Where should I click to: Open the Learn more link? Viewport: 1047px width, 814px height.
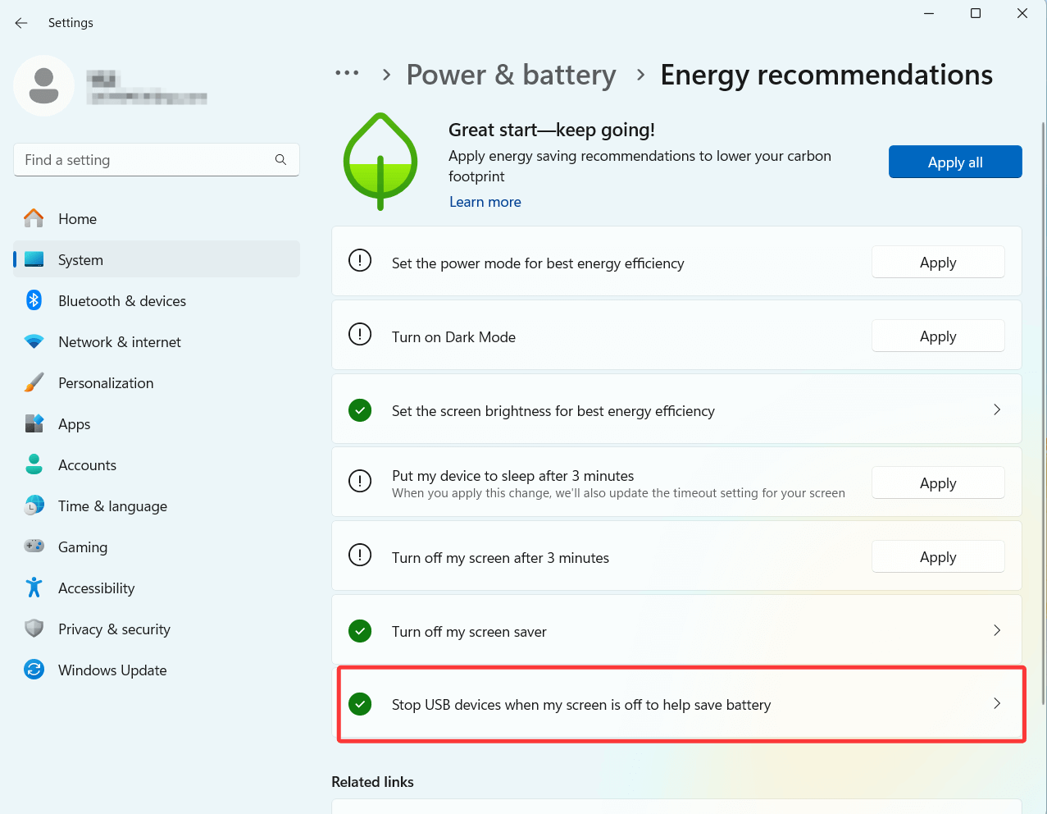tap(485, 201)
